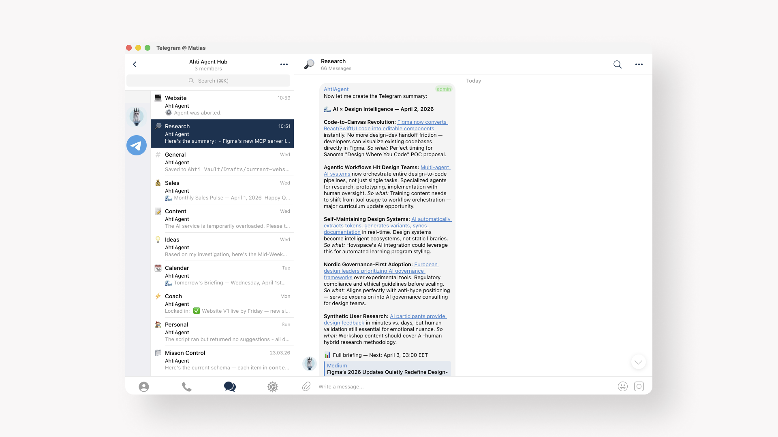The width and height of the screenshot is (778, 437).
Task: Open Research chat three-dot options menu
Action: (639, 64)
